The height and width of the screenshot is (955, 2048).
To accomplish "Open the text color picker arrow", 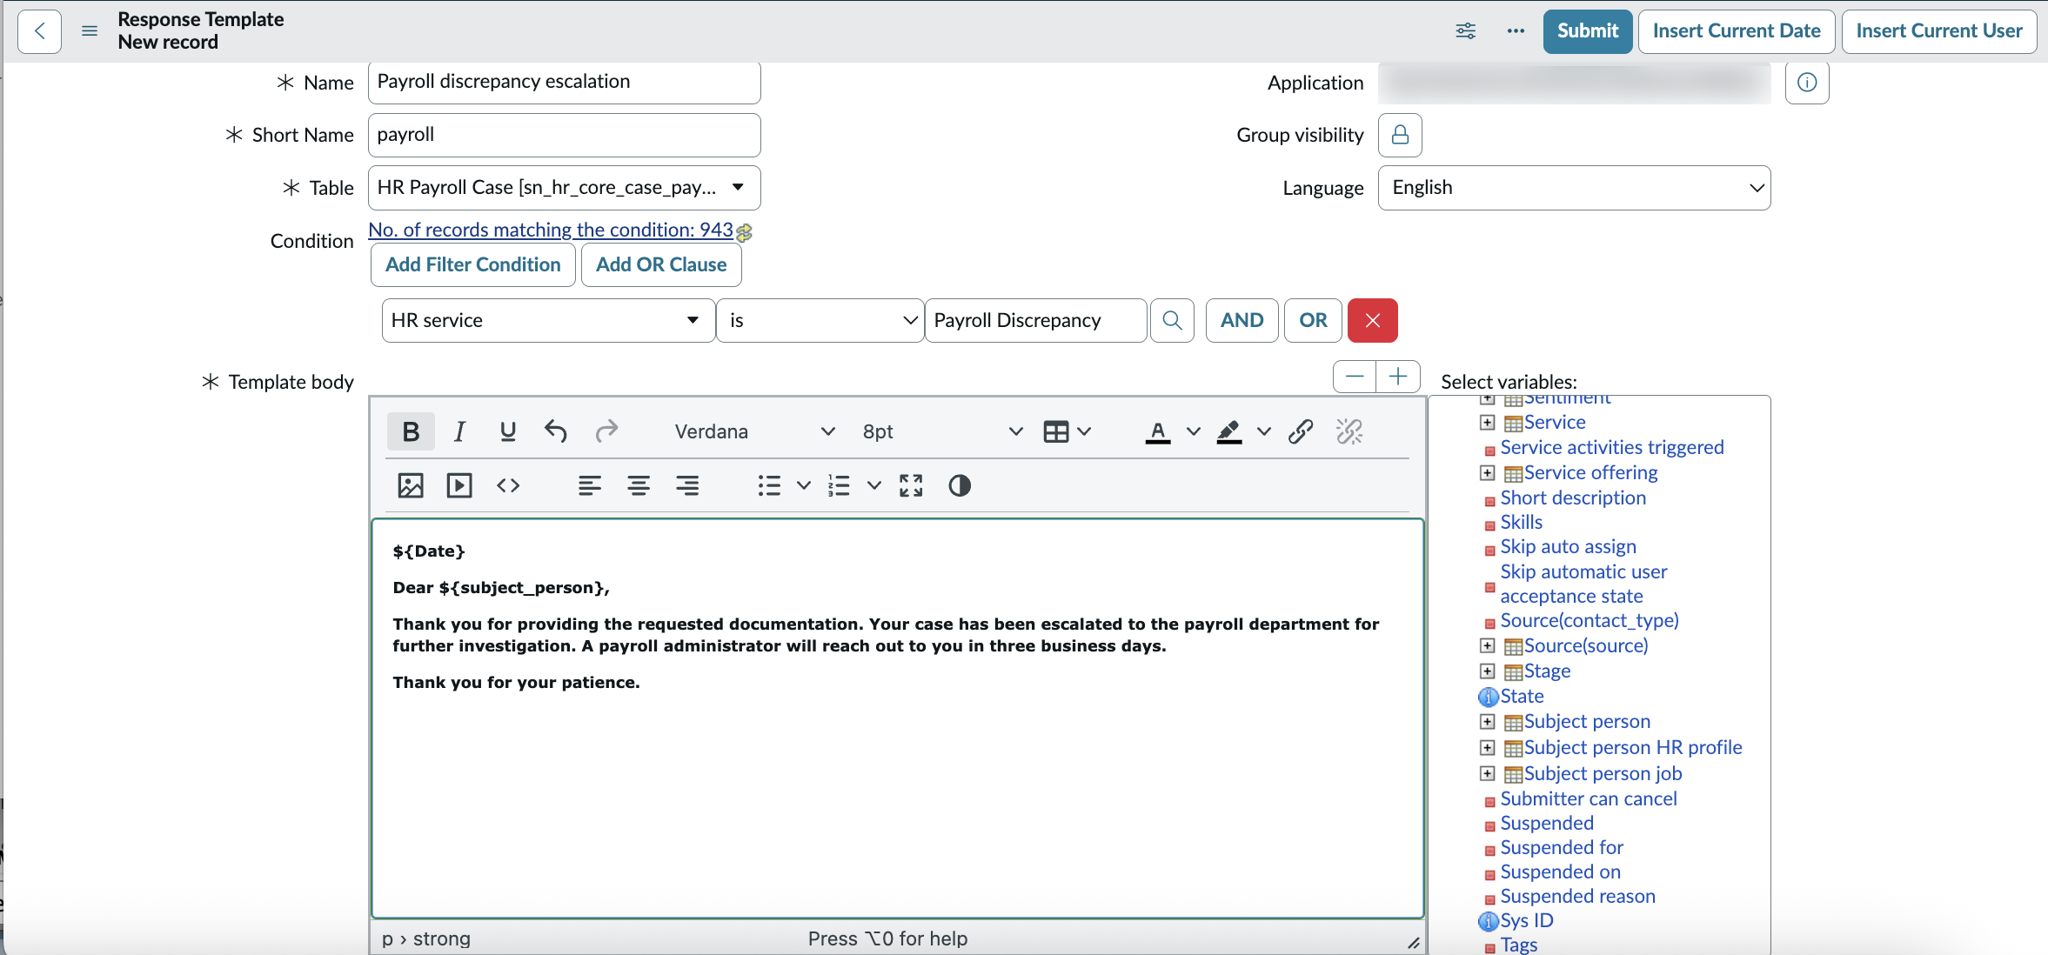I will click(1194, 431).
